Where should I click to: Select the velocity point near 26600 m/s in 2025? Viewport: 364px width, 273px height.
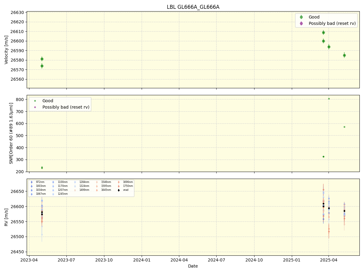323,41
